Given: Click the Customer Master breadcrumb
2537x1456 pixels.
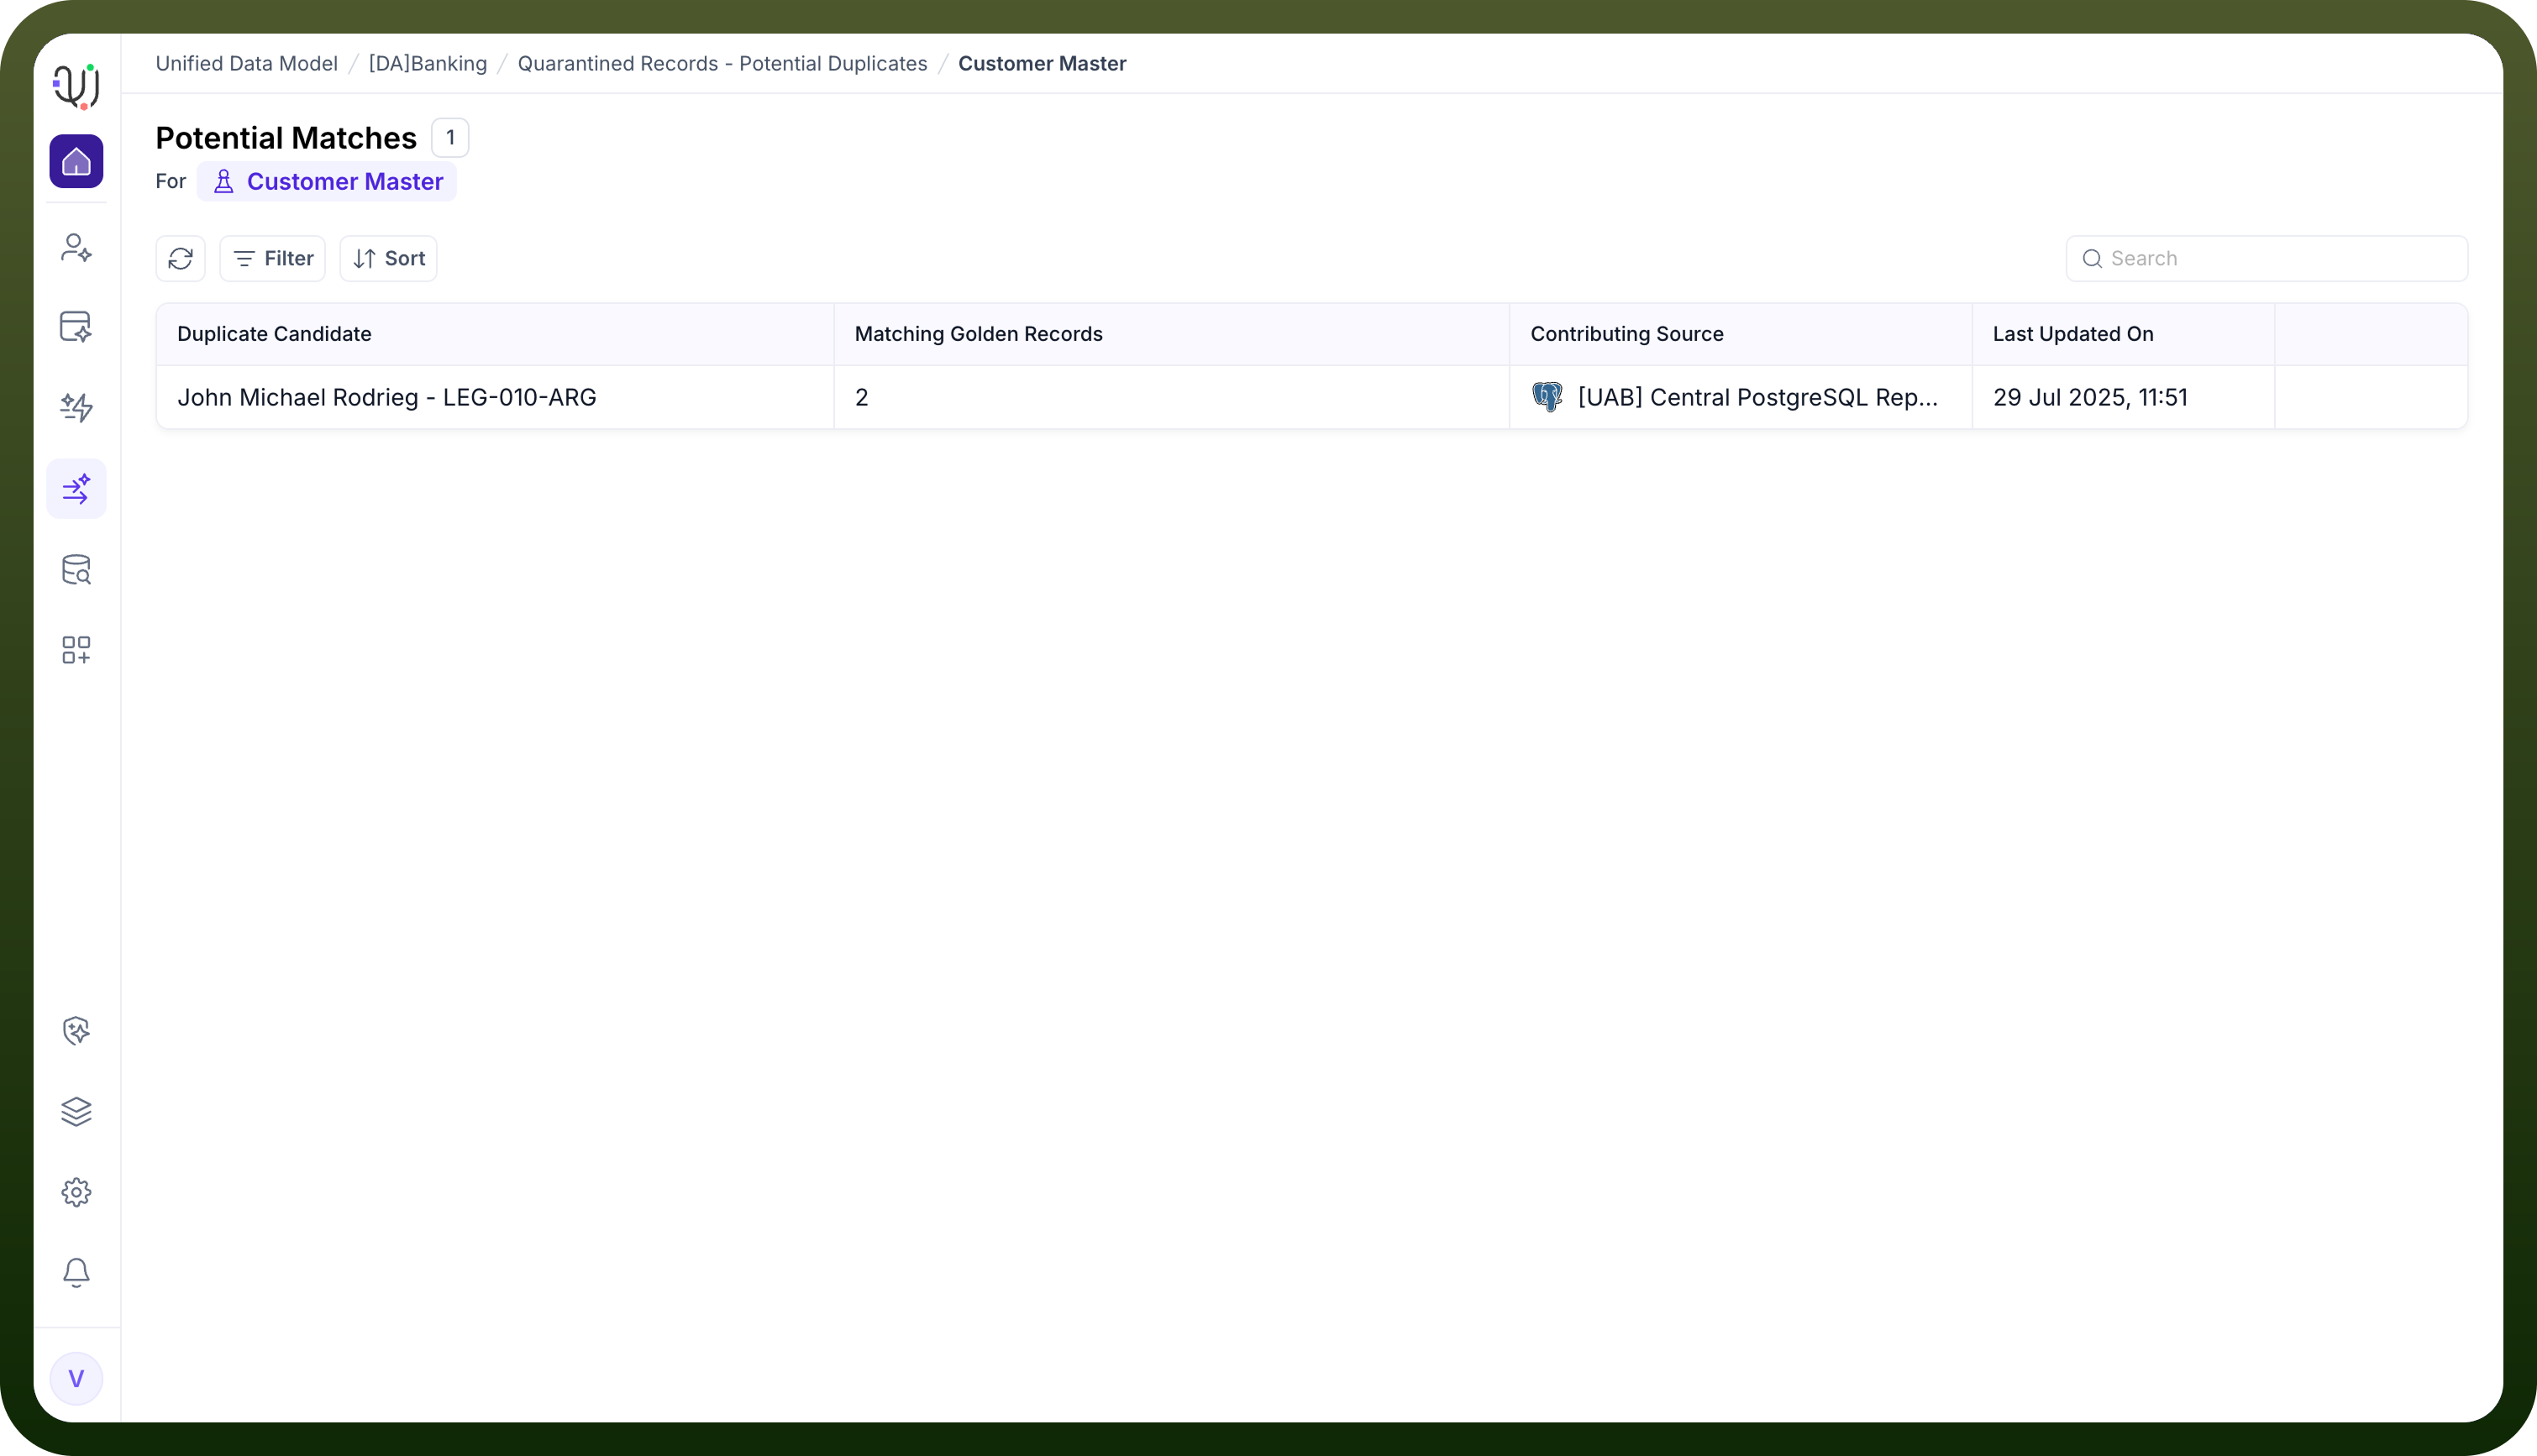Looking at the screenshot, I should [1043, 63].
